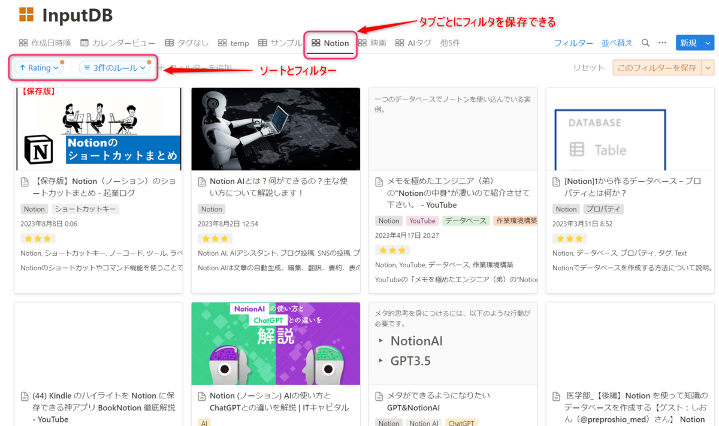Open title メタができるようになりたい GPT&NotionAI
The height and width of the screenshot is (426, 719).
439,401
